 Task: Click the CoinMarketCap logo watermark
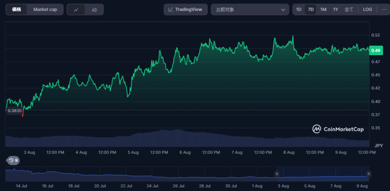[338, 129]
